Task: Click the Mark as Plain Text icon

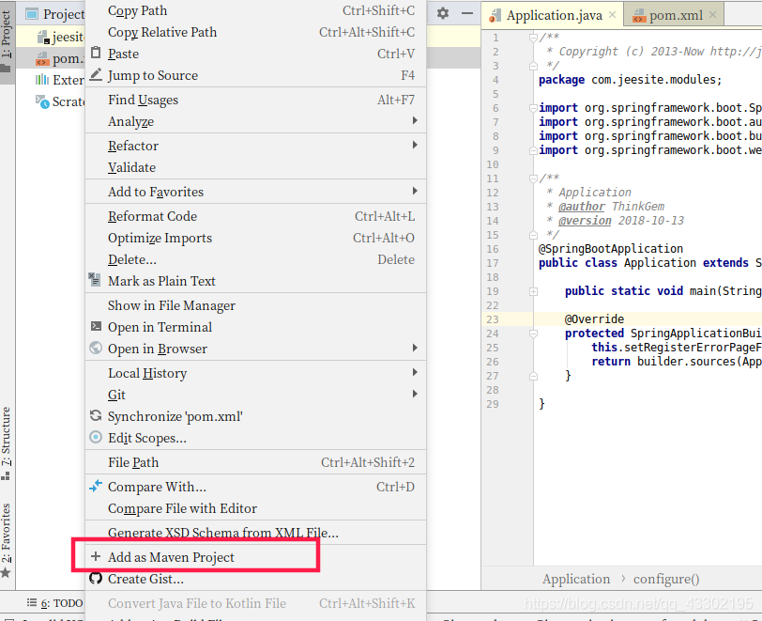Action: click(x=95, y=281)
